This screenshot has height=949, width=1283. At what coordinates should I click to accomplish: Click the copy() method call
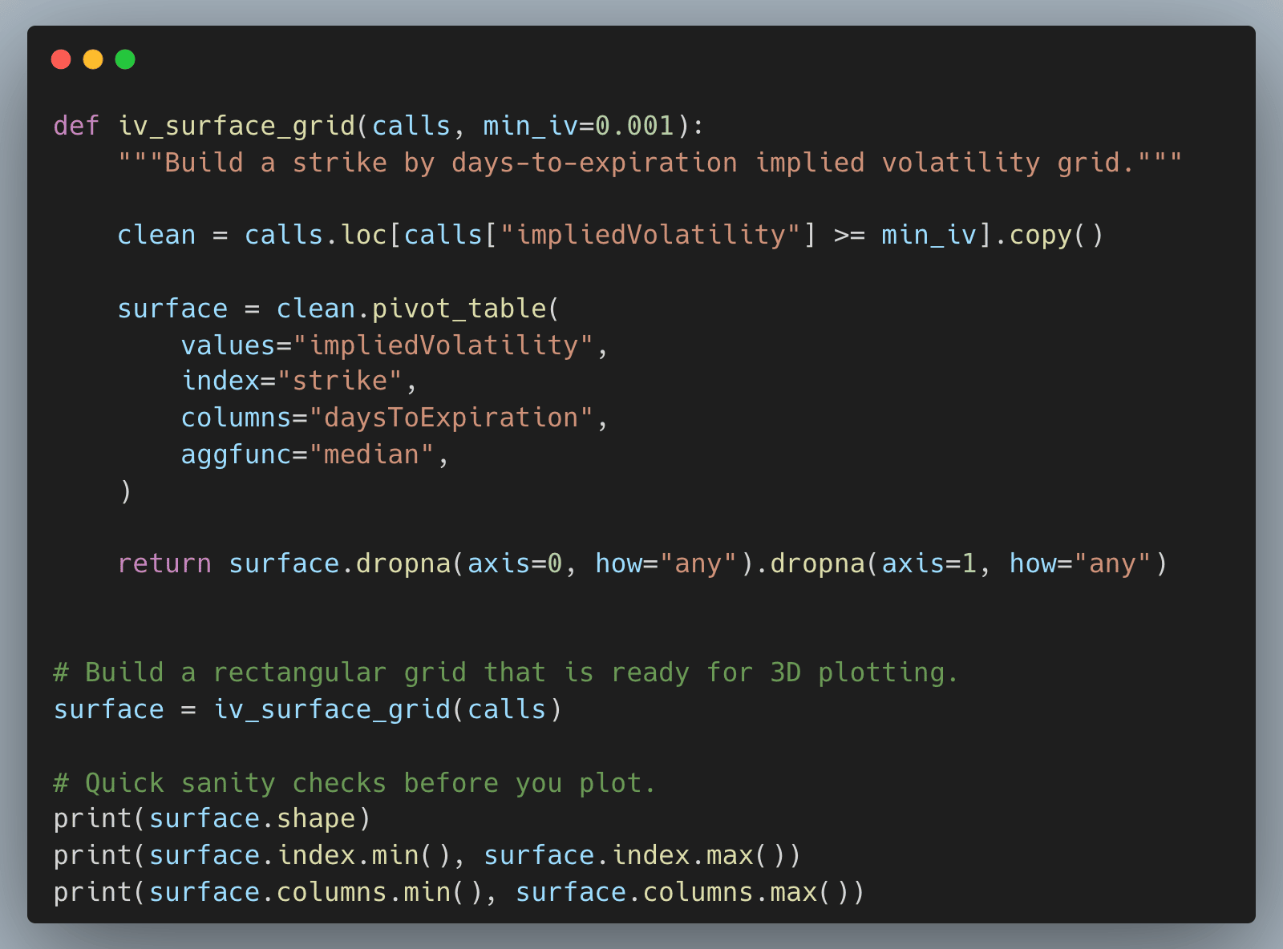1055,235
